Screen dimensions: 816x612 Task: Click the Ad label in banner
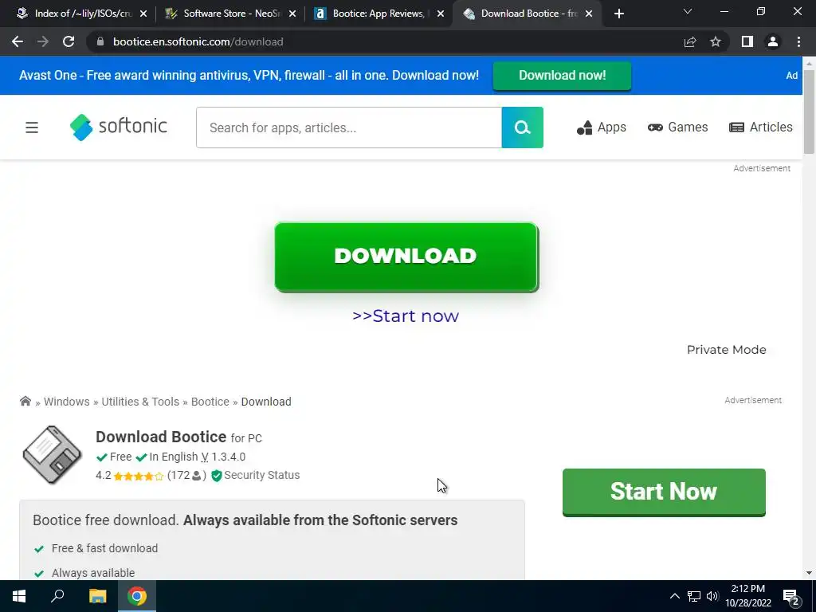point(791,76)
